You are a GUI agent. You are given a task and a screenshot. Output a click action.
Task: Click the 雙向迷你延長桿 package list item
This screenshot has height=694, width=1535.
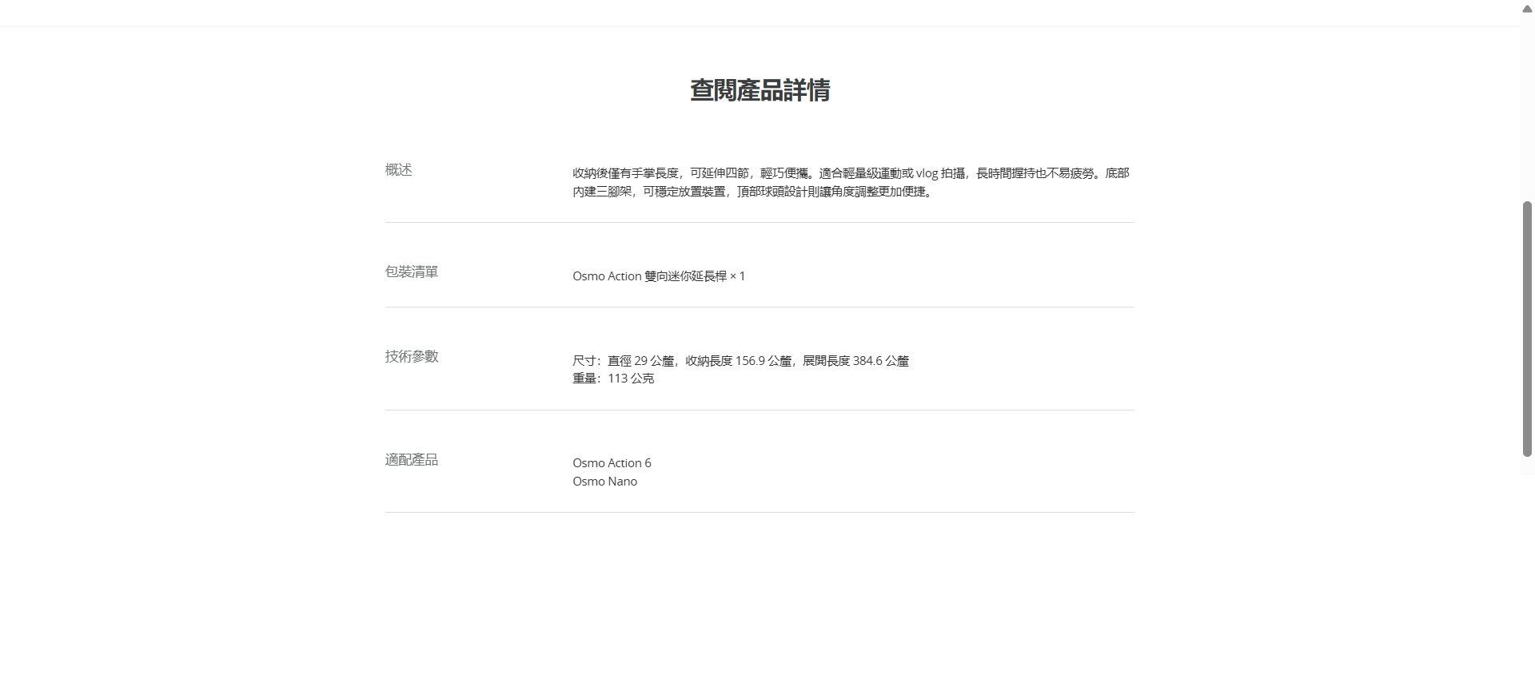coord(685,276)
